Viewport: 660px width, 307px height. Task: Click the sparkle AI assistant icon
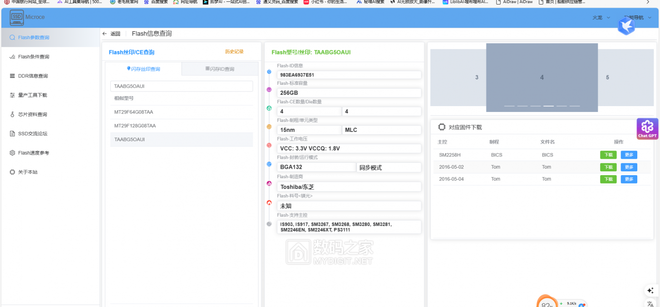(x=650, y=290)
